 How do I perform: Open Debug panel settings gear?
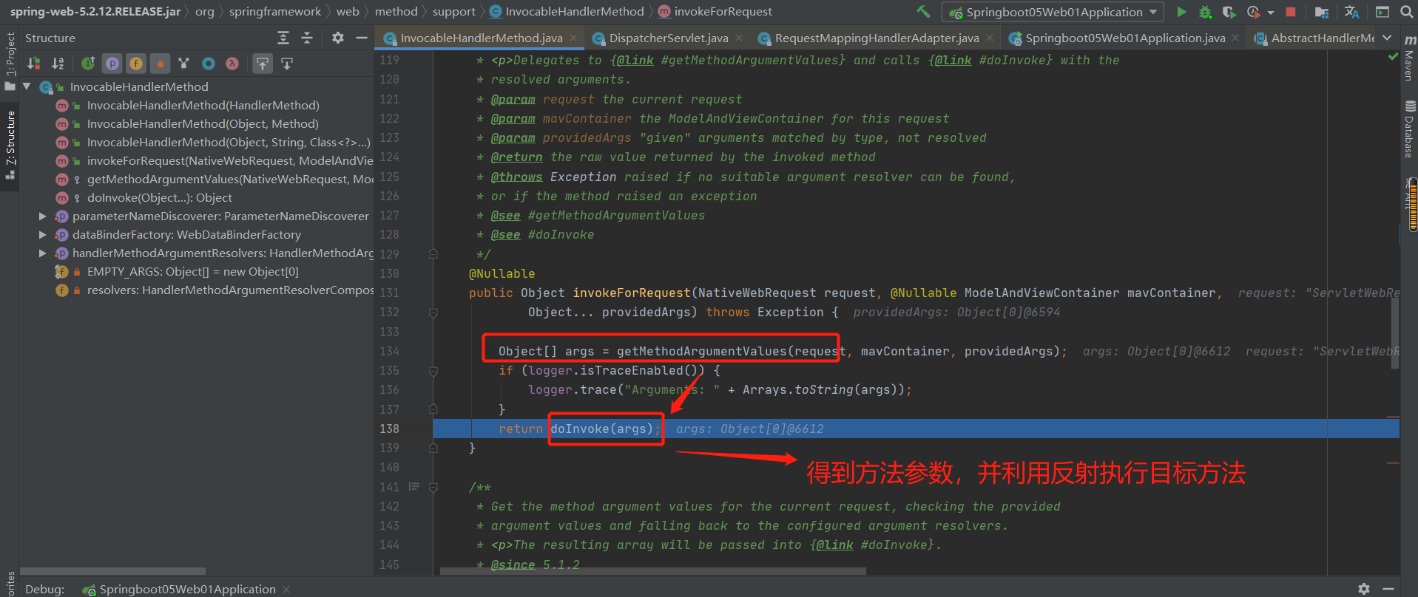tap(1364, 589)
